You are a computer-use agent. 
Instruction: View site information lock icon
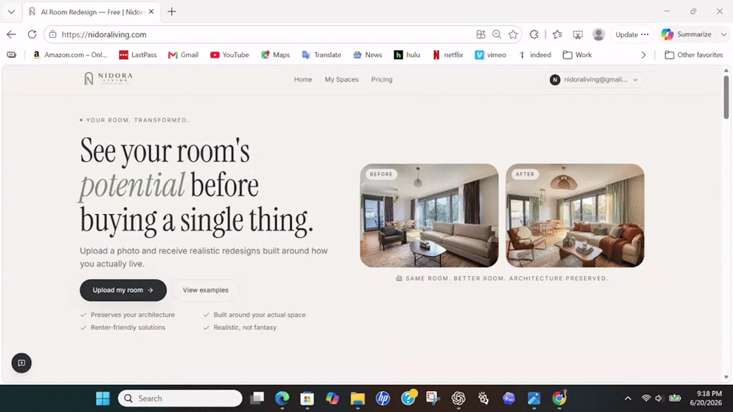point(53,34)
